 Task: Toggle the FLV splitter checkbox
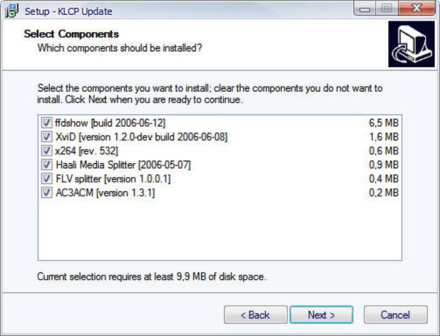click(x=47, y=178)
